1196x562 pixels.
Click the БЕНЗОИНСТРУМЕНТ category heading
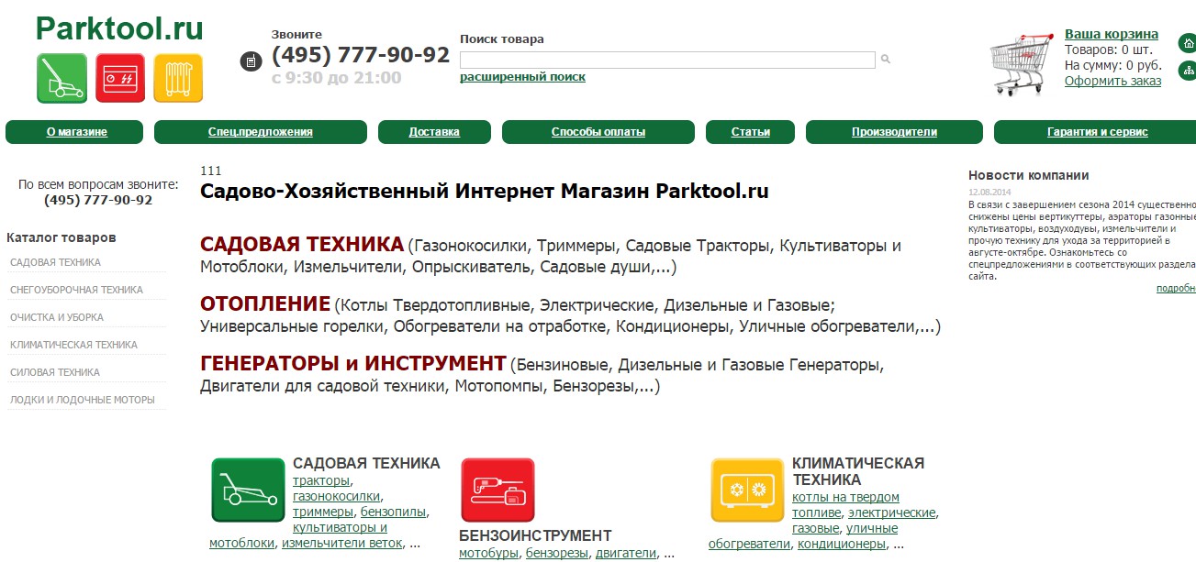535,535
